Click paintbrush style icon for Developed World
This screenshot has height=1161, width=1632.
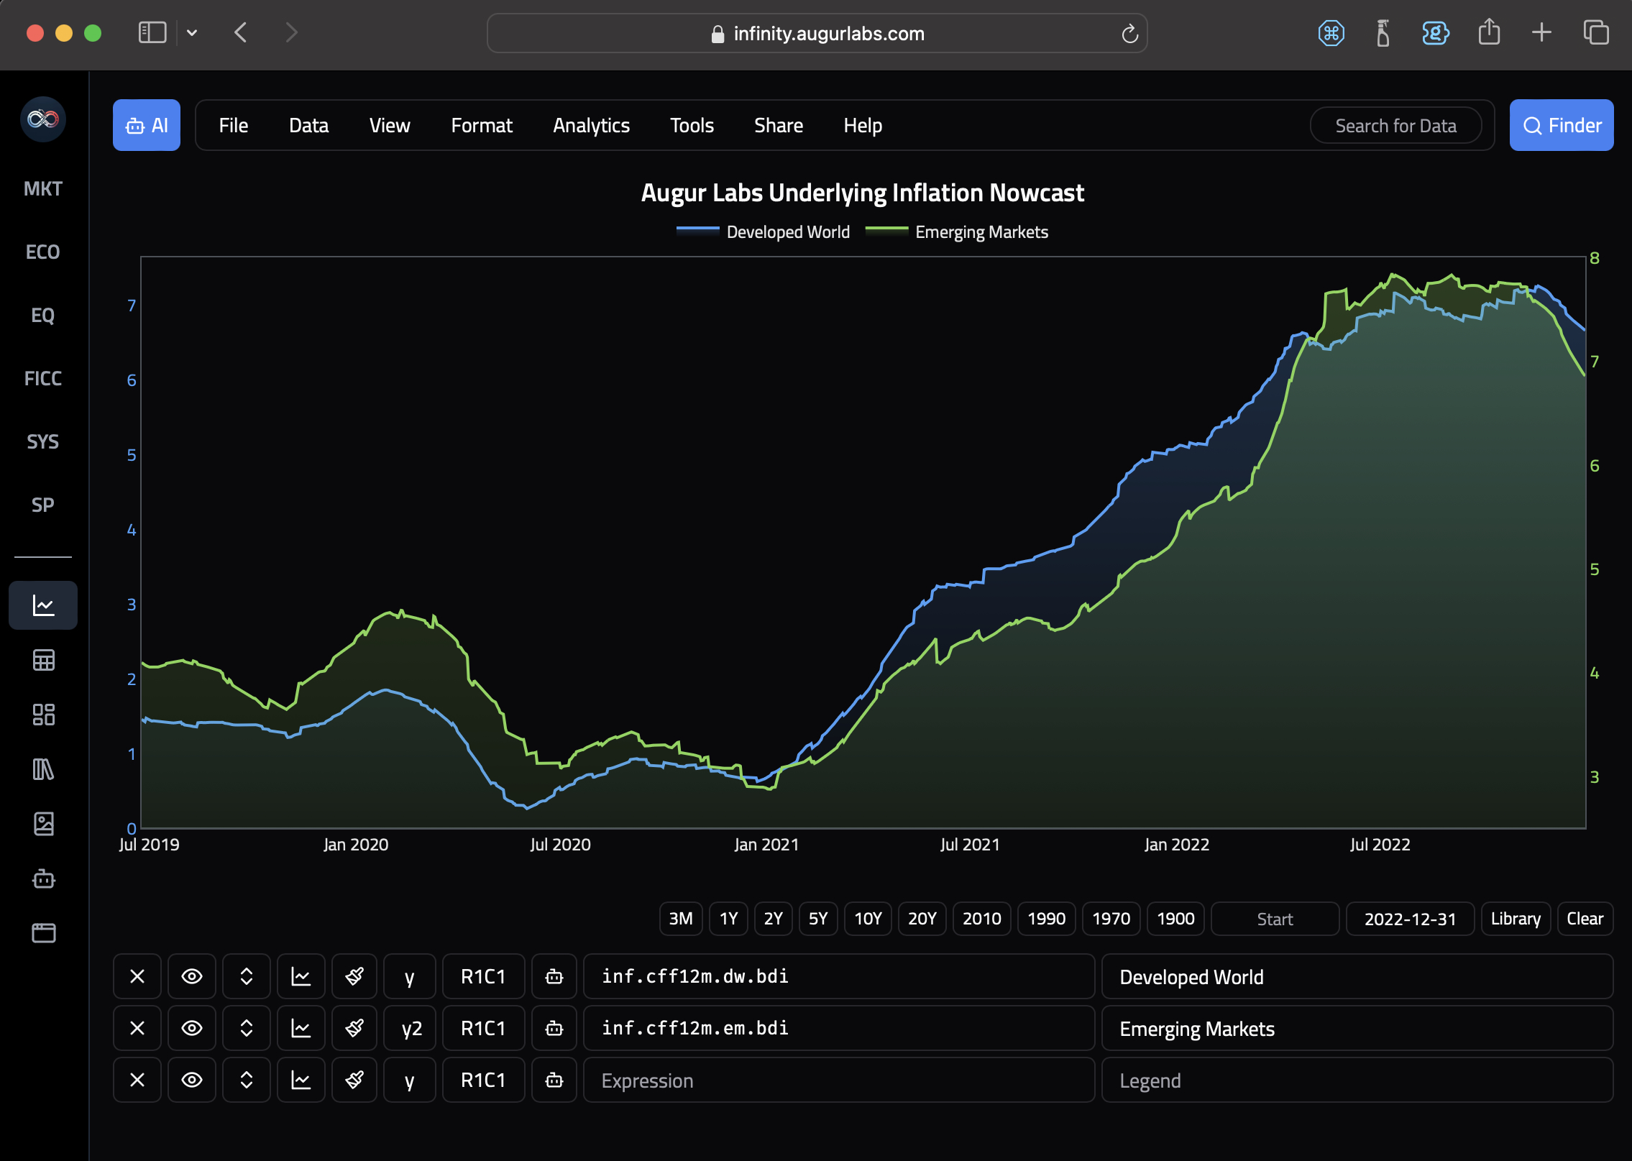[354, 976]
